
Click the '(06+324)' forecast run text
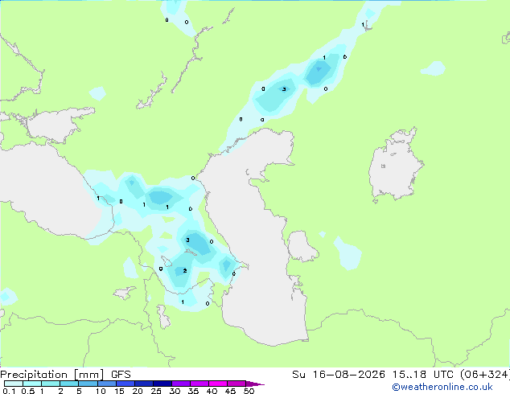(484, 375)
